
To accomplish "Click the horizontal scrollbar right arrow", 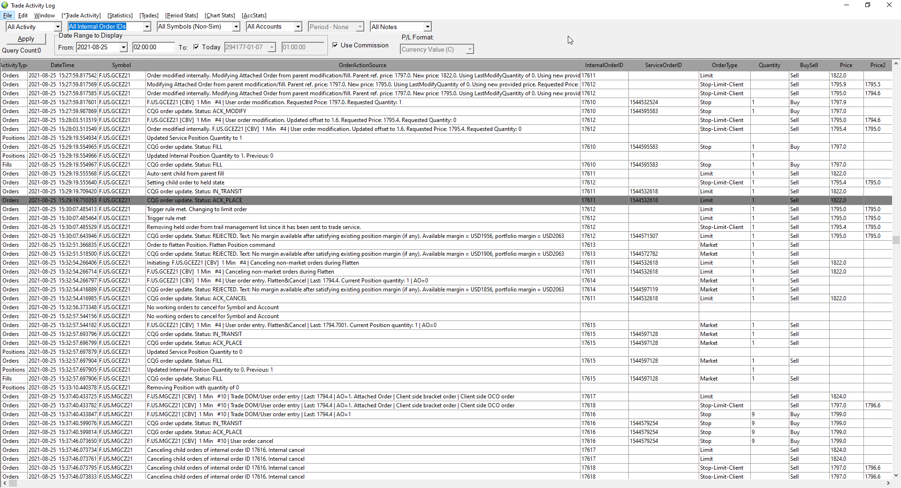I will 888,483.
